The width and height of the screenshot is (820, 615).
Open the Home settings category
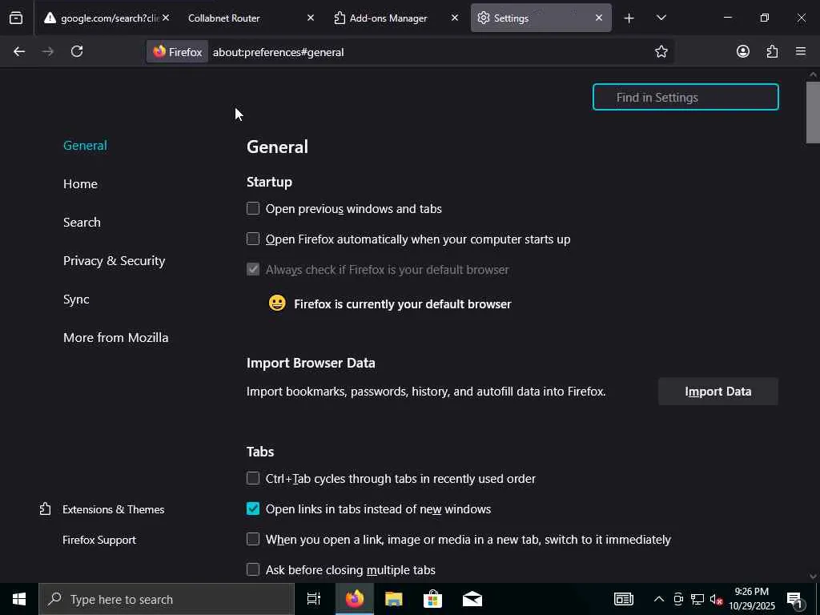coord(81,184)
